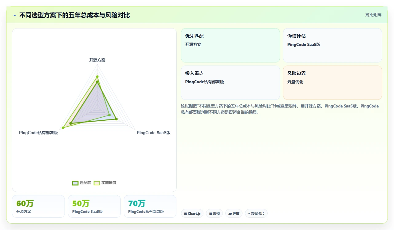Click the 数据卡片 tag star icon

(x=249, y=213)
